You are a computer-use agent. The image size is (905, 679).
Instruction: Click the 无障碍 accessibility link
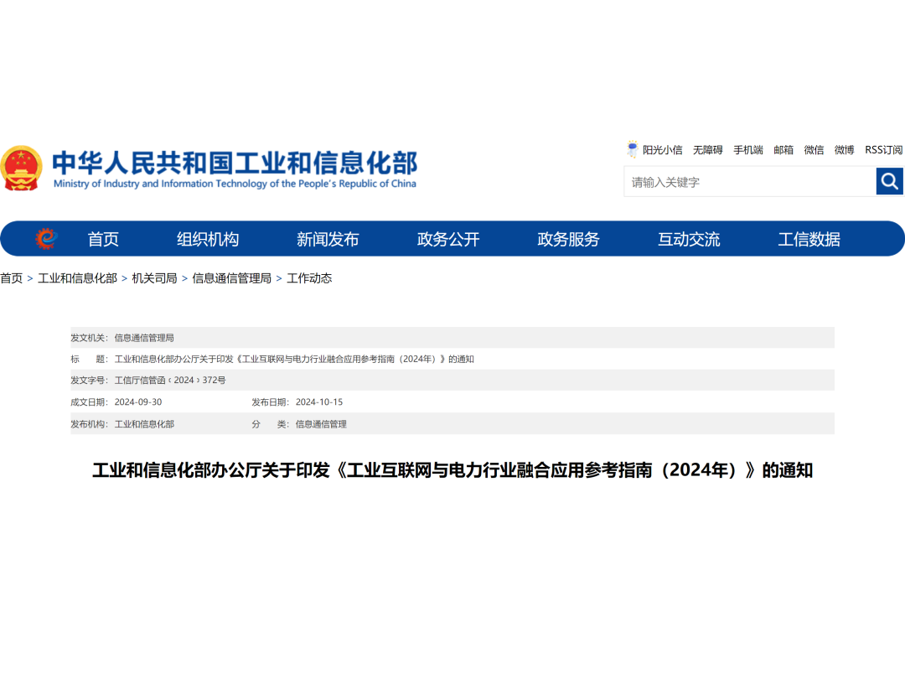pyautogui.click(x=707, y=150)
